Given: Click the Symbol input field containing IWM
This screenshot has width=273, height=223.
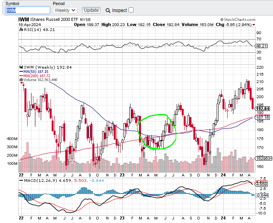Looking at the screenshot, I should tap(28, 10).
